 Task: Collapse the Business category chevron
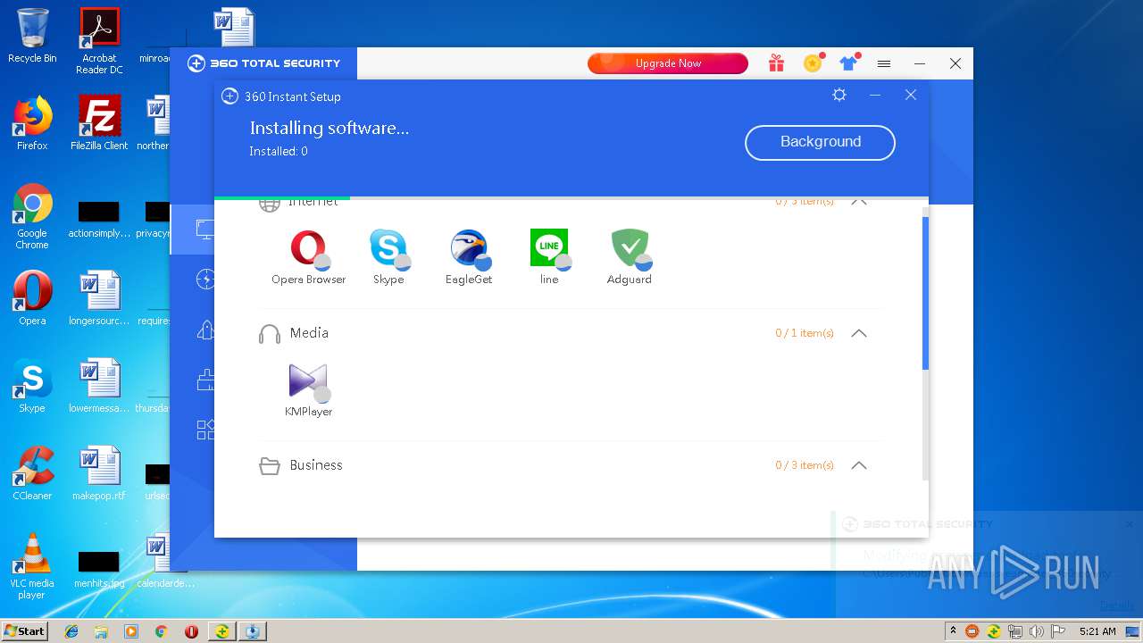[x=859, y=465]
